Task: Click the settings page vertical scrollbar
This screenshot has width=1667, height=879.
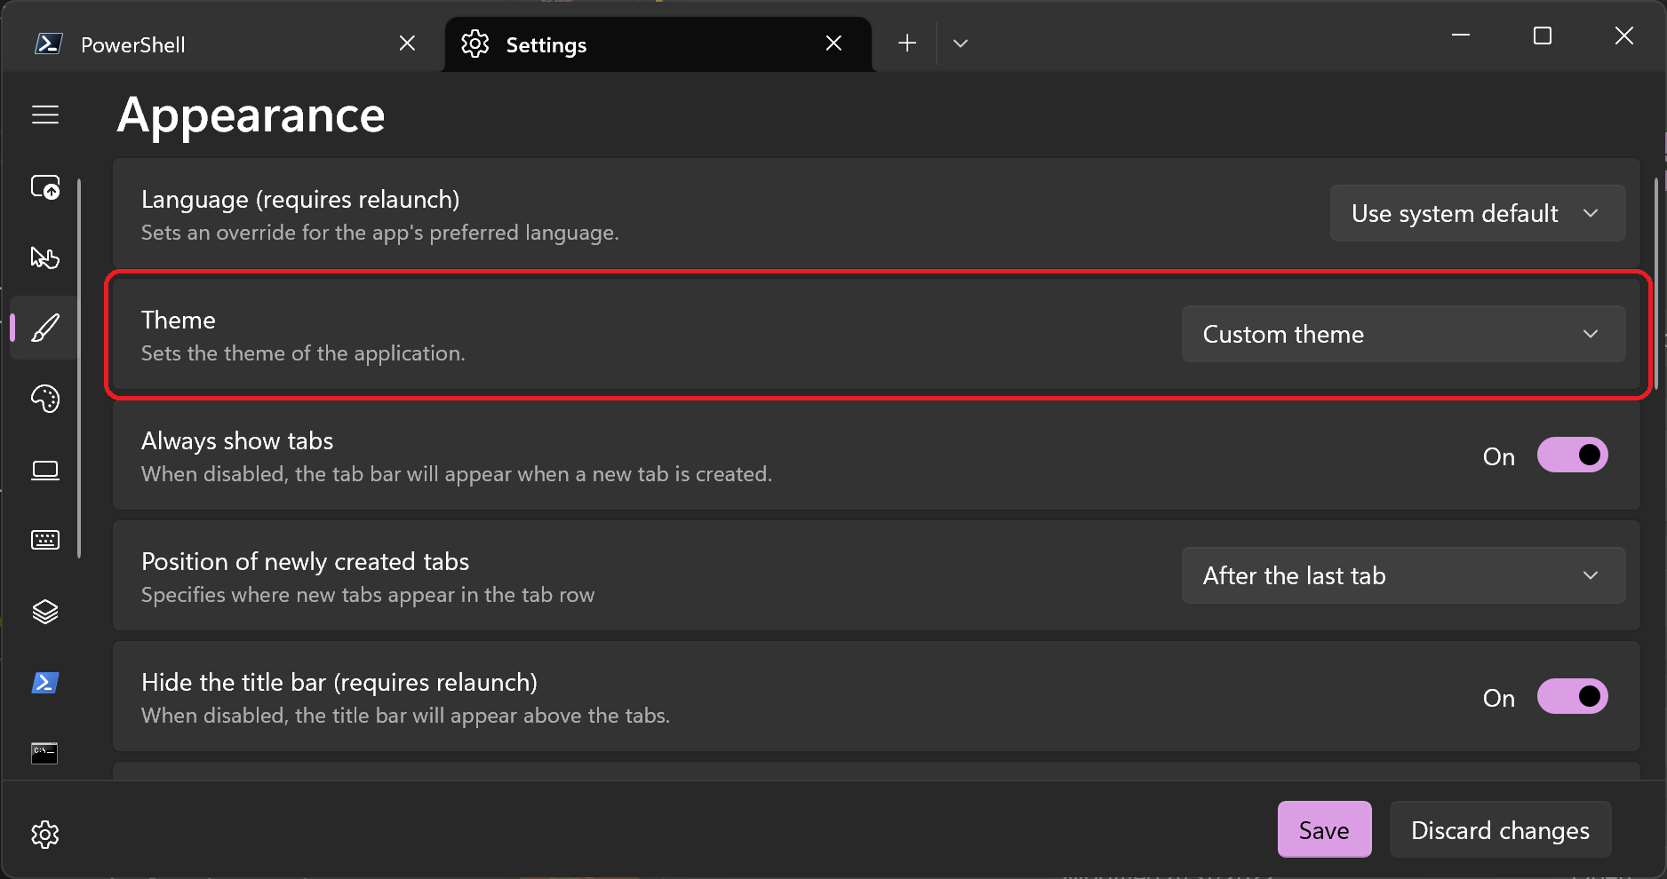Action: (1656, 284)
